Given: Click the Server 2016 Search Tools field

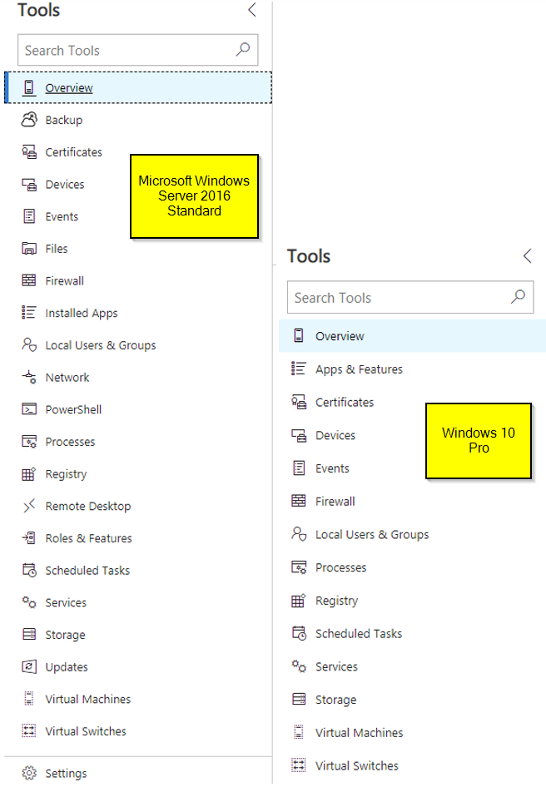Looking at the screenshot, I should pos(125,51).
